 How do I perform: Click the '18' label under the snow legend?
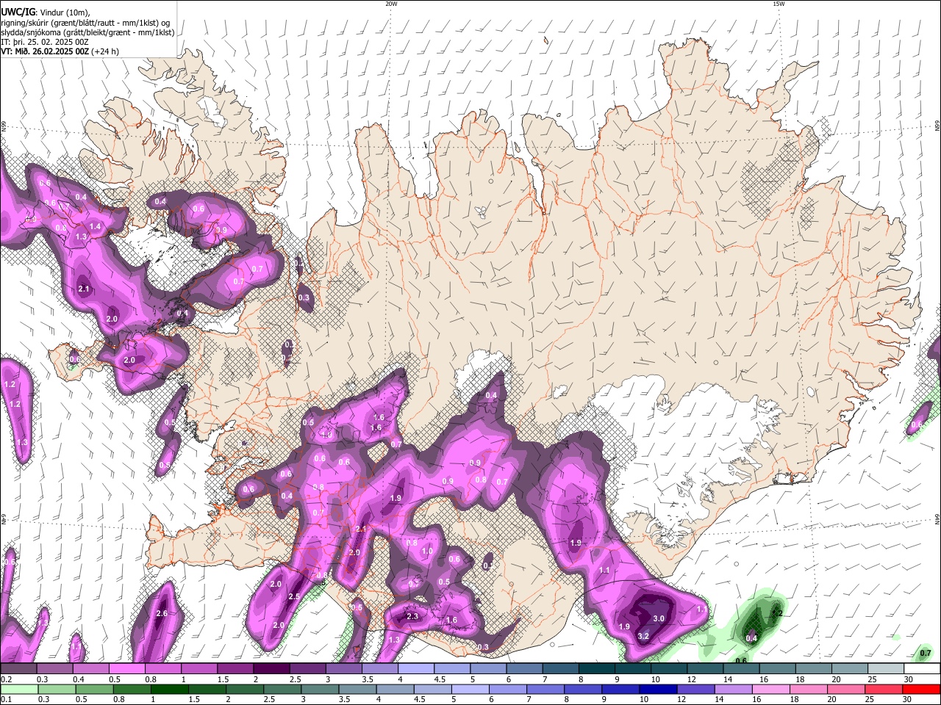[x=799, y=679]
